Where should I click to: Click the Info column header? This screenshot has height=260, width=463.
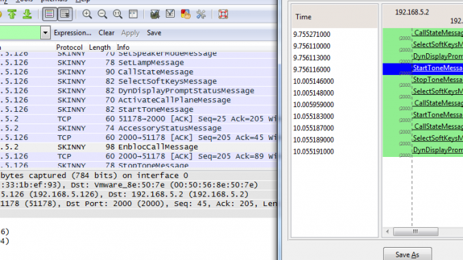123,47
